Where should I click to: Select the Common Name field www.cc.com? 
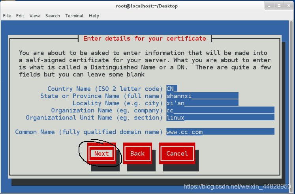click(x=220, y=132)
